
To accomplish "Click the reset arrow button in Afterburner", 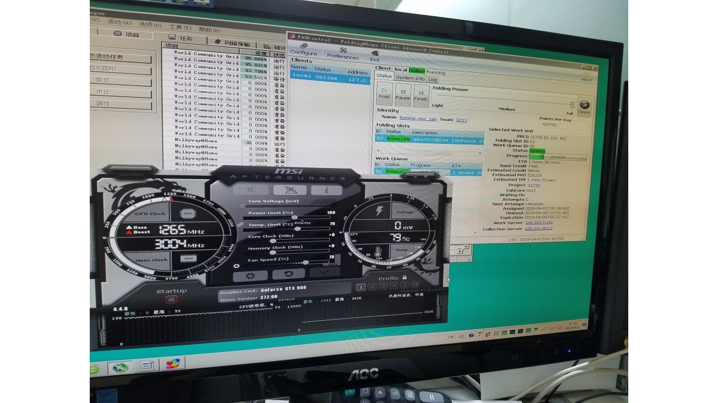I will pos(288,274).
